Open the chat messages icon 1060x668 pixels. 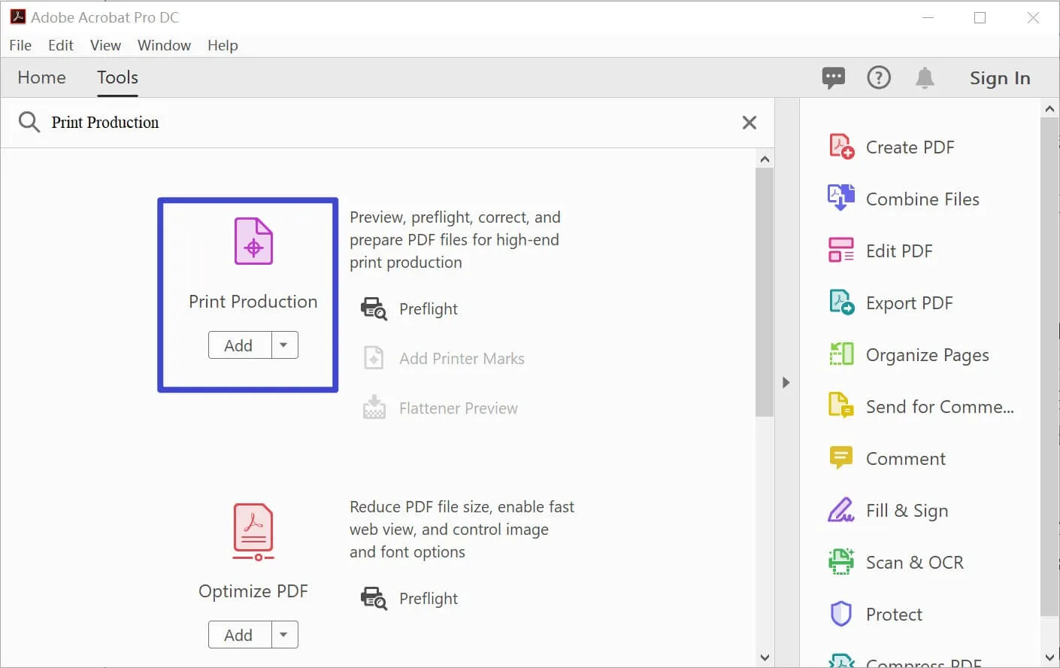pyautogui.click(x=834, y=77)
